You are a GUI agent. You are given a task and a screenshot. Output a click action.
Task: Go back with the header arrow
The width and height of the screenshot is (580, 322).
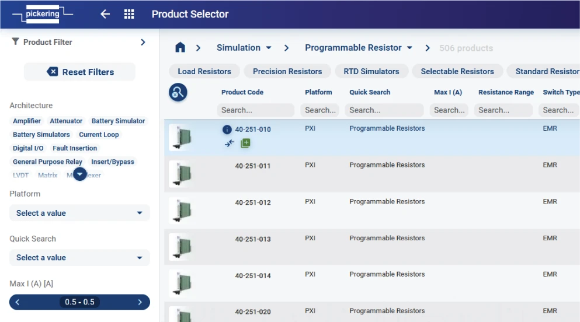[105, 14]
